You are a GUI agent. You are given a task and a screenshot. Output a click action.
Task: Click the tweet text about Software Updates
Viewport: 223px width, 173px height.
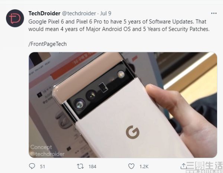point(119,26)
